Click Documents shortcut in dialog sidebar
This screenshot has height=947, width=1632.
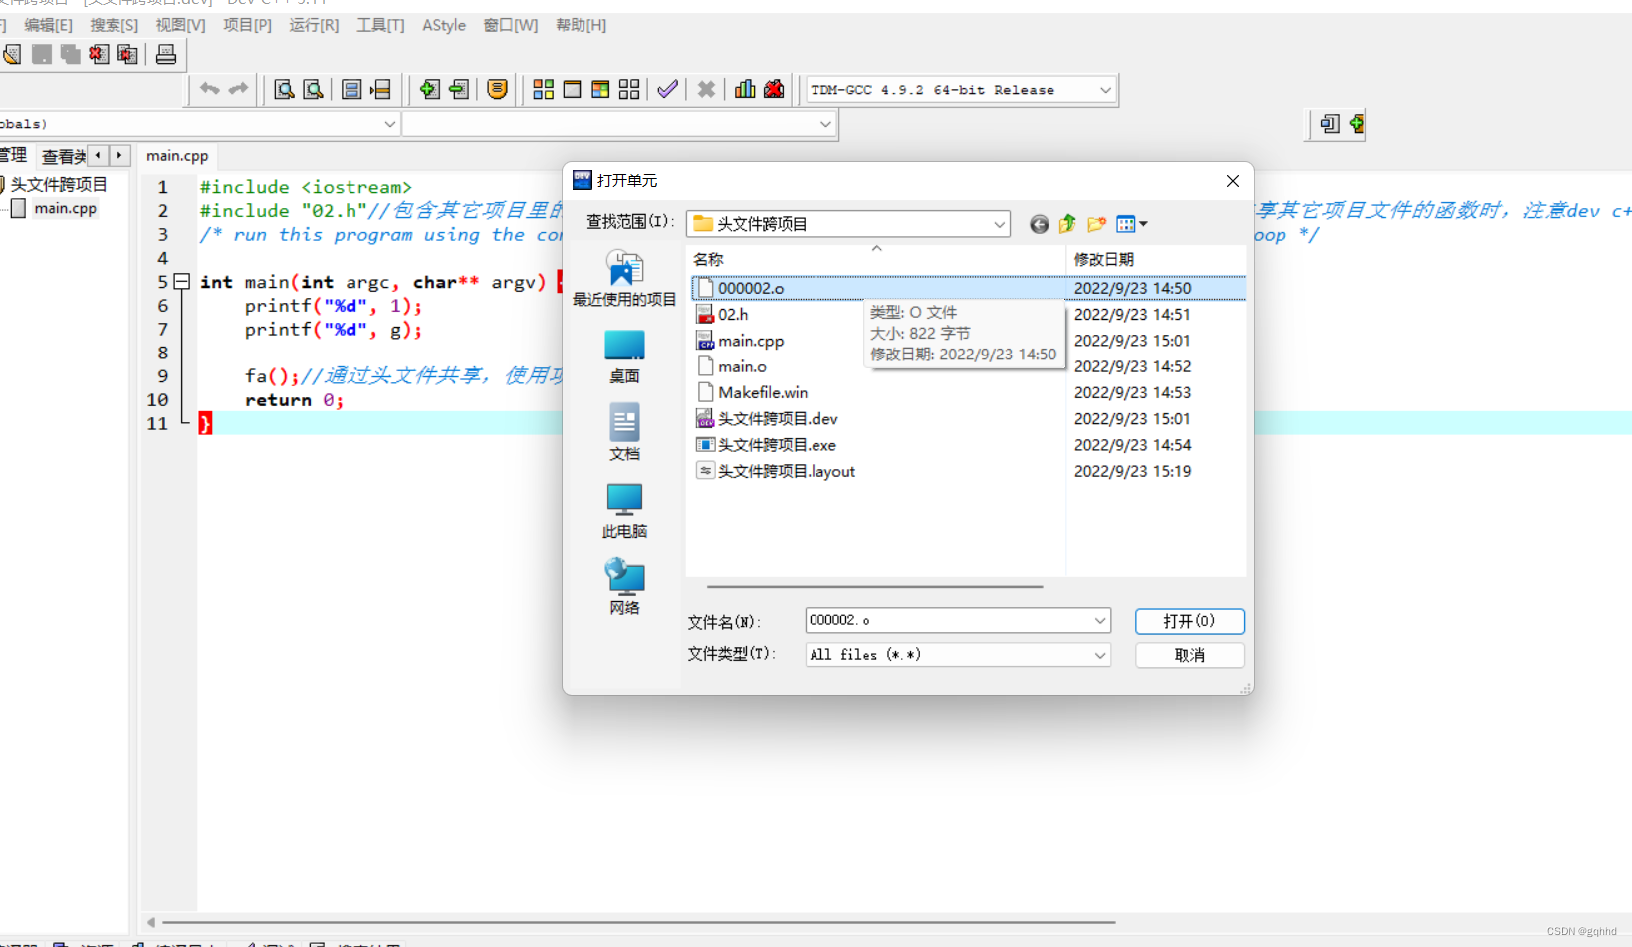(x=624, y=433)
